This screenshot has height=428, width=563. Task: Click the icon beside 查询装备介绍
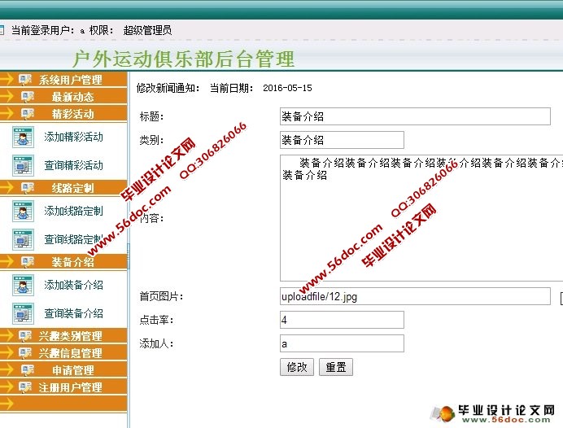(22, 313)
